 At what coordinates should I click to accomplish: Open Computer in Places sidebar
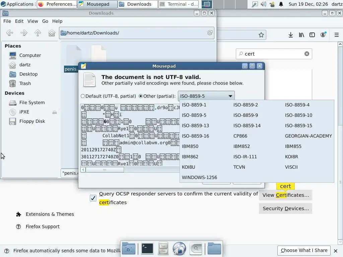(x=30, y=55)
